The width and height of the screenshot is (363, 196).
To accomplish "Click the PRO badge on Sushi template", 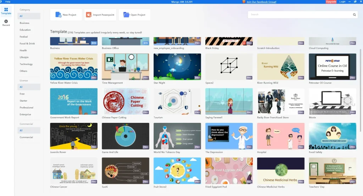I will pyautogui.click(x=146, y=181).
